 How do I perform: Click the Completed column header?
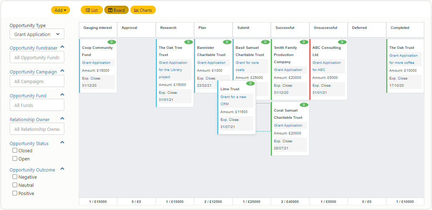pos(405,30)
